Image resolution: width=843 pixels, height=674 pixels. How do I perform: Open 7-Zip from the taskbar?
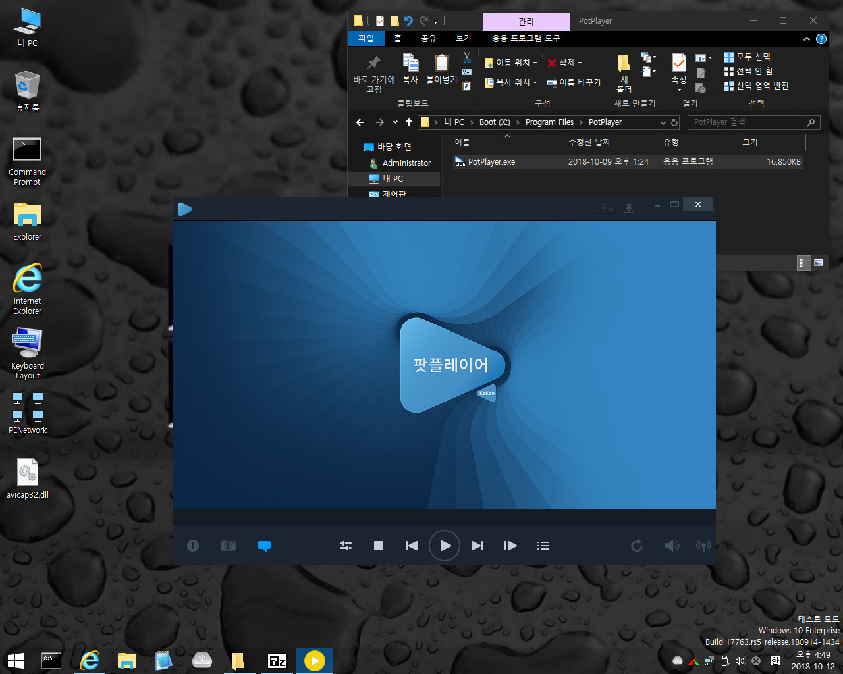point(277,660)
